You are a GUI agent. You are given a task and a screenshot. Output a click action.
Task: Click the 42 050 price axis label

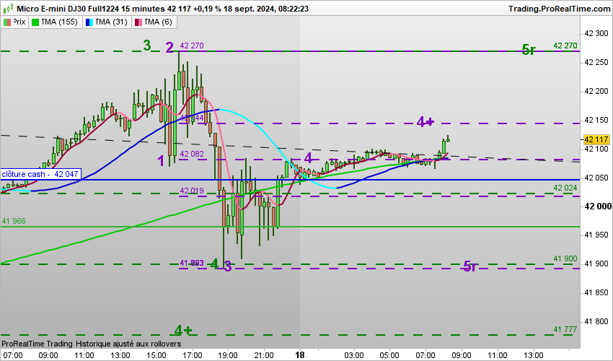(x=596, y=178)
